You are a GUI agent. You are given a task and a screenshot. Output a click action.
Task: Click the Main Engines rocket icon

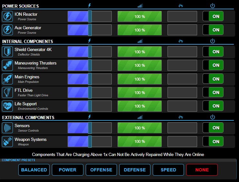click(x=7, y=79)
